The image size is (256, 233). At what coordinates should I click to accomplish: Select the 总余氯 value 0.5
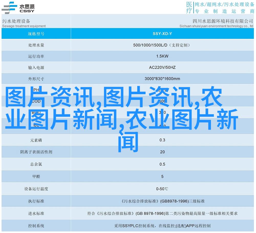(x=162, y=164)
